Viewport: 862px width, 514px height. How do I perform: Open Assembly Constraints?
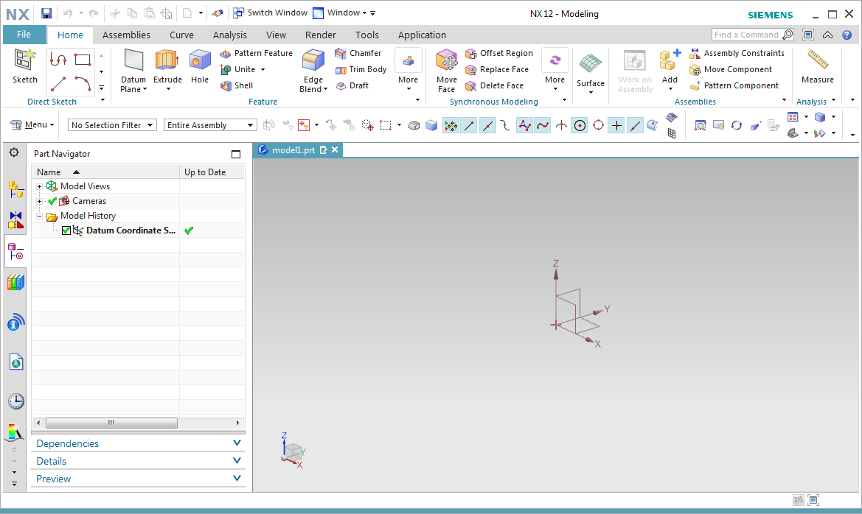(737, 53)
